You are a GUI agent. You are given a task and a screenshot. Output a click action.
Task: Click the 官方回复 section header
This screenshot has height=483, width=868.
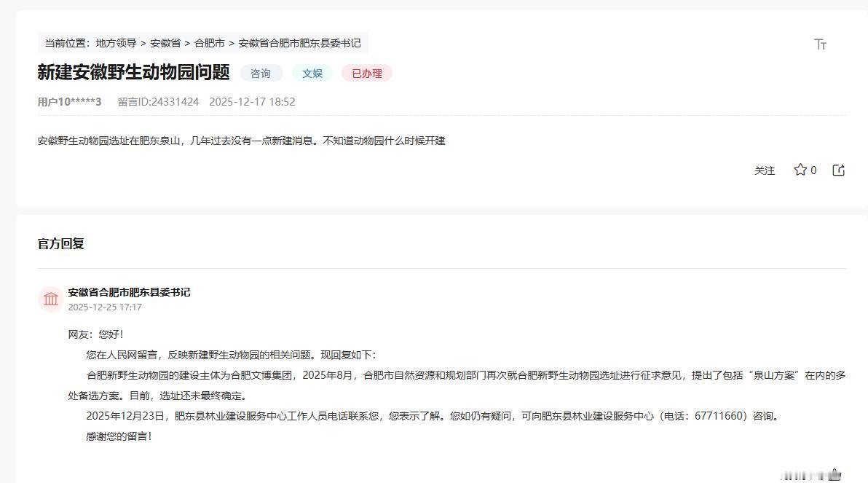coord(62,243)
